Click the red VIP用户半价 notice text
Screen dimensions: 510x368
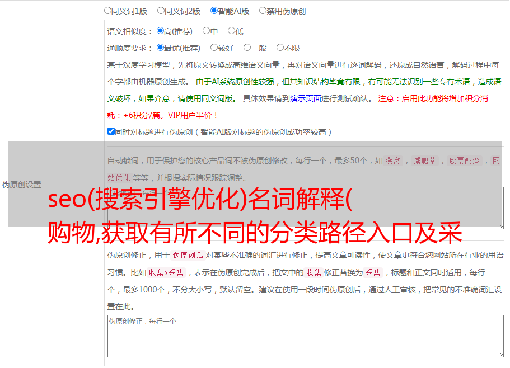pos(193,115)
